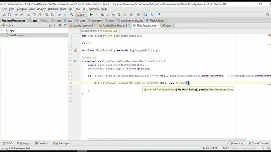Click the Stop square icon
271x152 pixels.
pos(124,15)
